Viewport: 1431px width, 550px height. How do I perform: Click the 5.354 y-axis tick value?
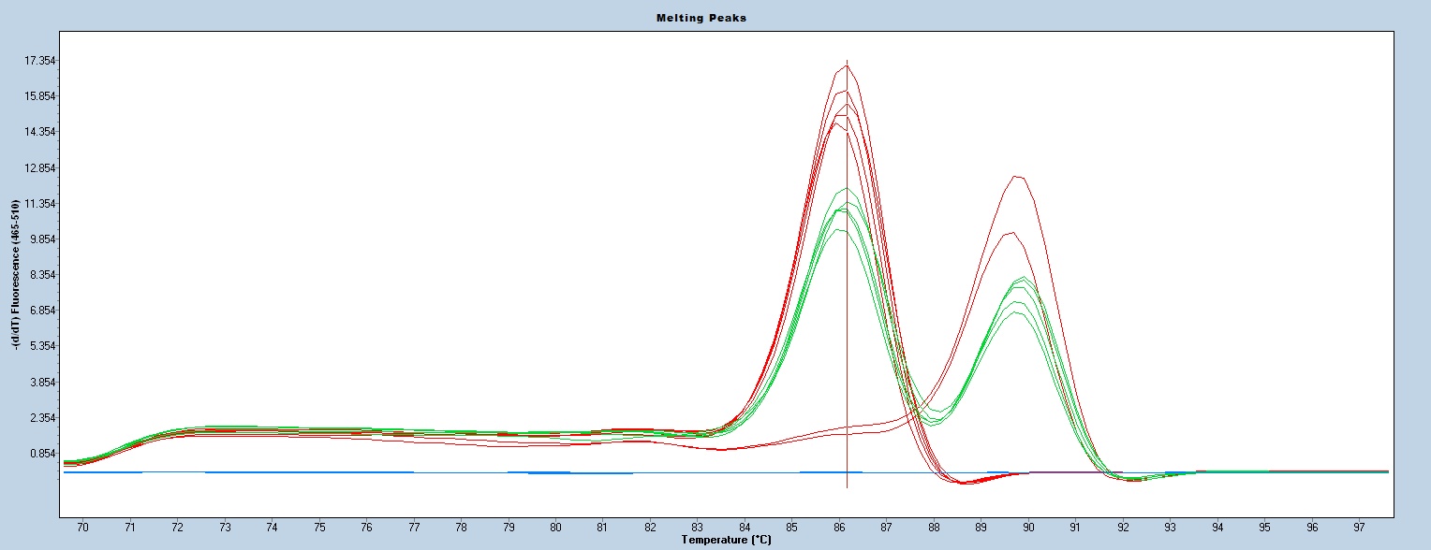pos(40,346)
